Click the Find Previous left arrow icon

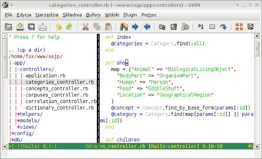pyautogui.click(x=147, y=27)
